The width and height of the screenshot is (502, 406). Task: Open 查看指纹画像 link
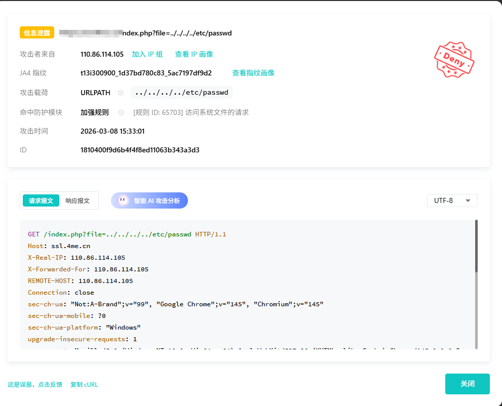coord(253,73)
